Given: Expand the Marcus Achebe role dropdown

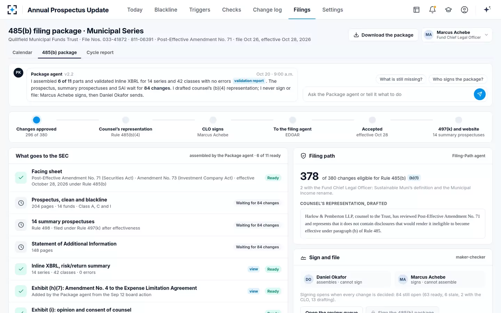Looking at the screenshot, I should tap(457, 35).
